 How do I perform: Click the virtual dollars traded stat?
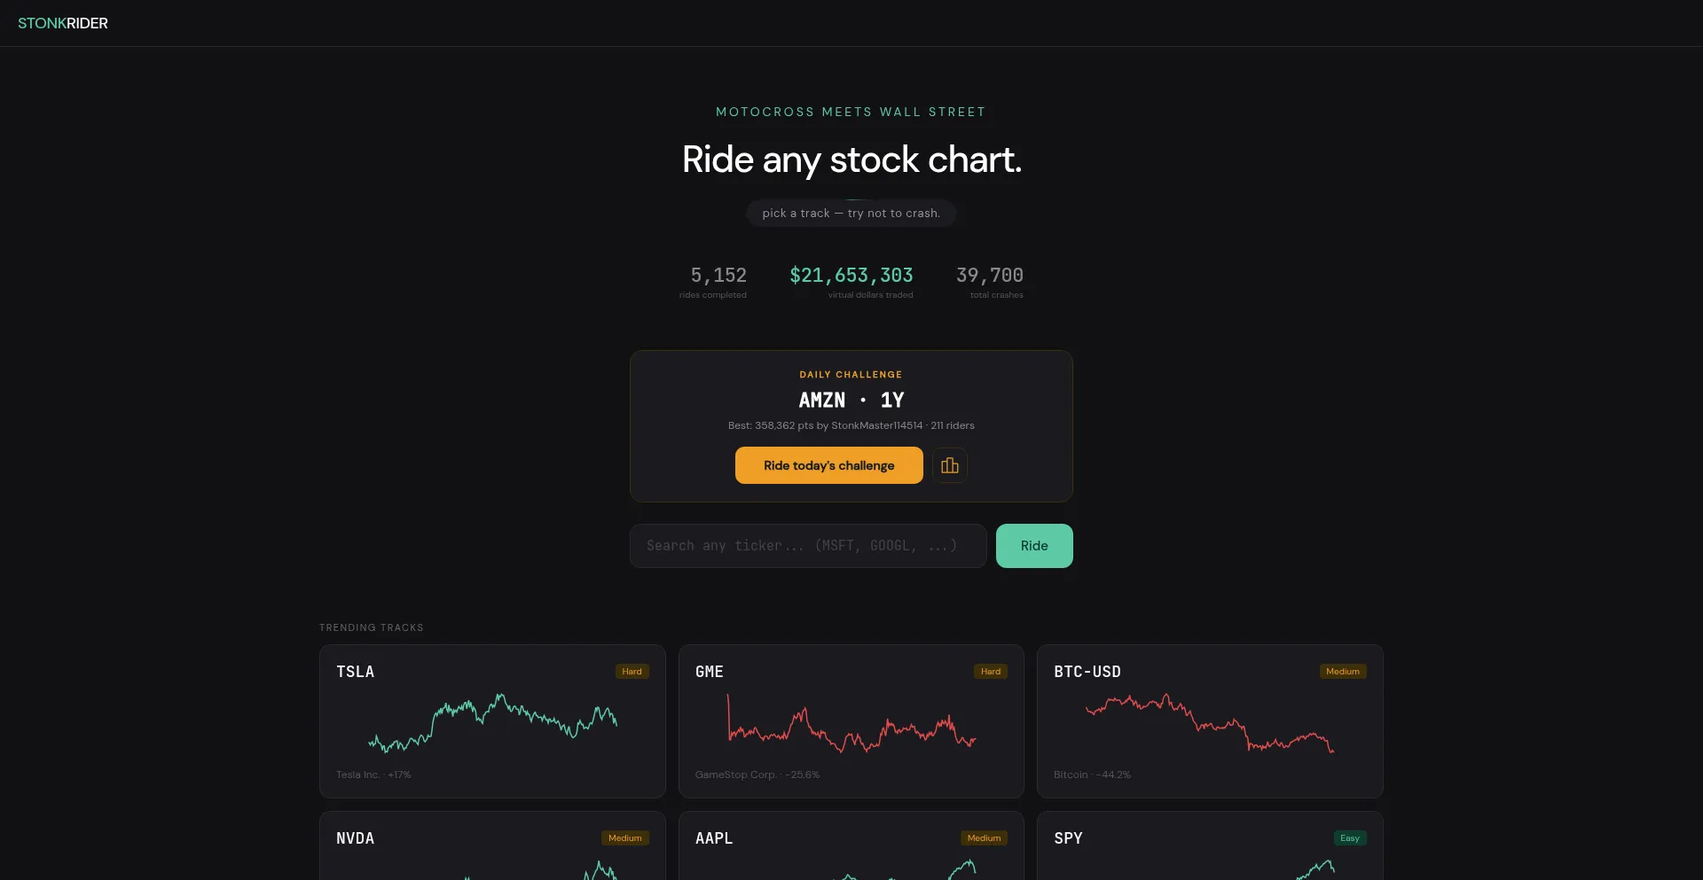pos(851,282)
